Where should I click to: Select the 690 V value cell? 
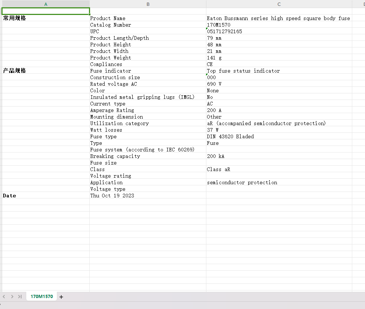click(279, 84)
